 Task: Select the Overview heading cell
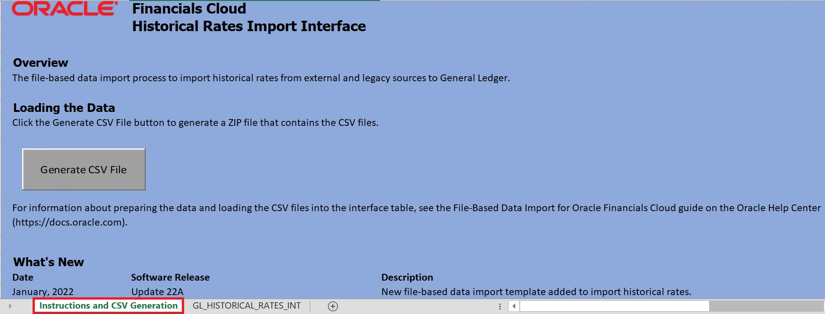41,63
